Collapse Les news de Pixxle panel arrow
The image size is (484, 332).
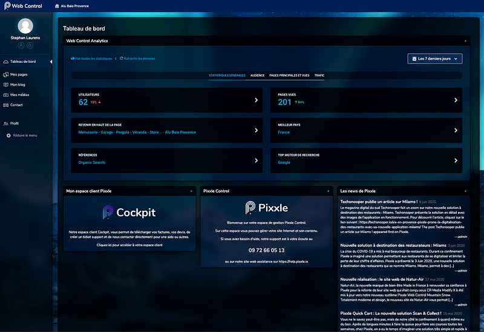click(465, 191)
